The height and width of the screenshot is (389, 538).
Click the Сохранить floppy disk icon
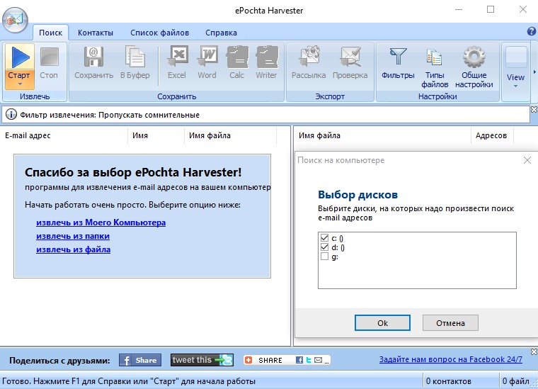pos(93,57)
